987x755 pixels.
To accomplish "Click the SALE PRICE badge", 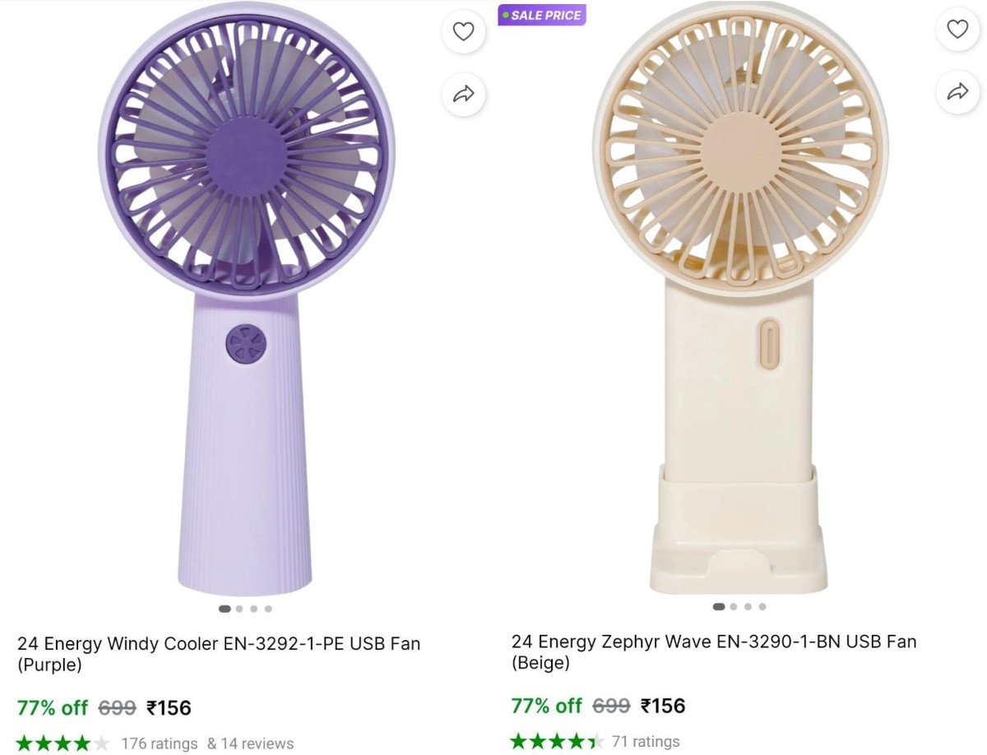I will click(x=543, y=15).
